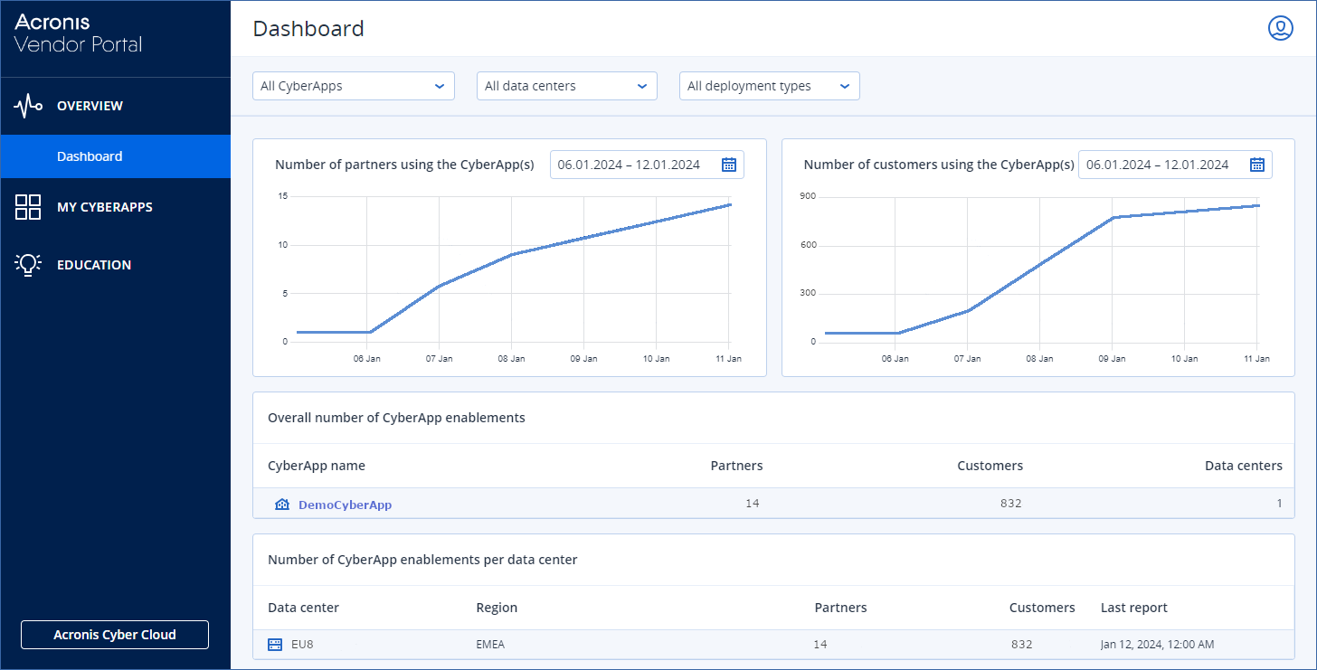Click the CyberApp name column header
The width and height of the screenshot is (1317, 670).
tap(317, 466)
